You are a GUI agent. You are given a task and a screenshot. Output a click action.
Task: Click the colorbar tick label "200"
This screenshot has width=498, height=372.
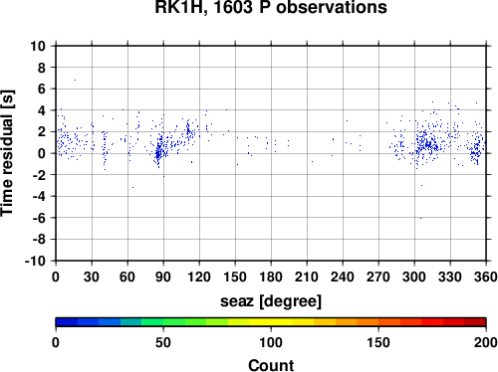point(486,342)
